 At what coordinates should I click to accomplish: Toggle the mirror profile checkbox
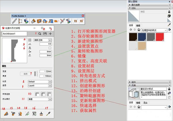pyautogui.click(x=50, y=48)
